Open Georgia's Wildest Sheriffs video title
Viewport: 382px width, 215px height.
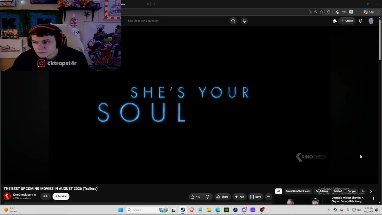pos(347,199)
